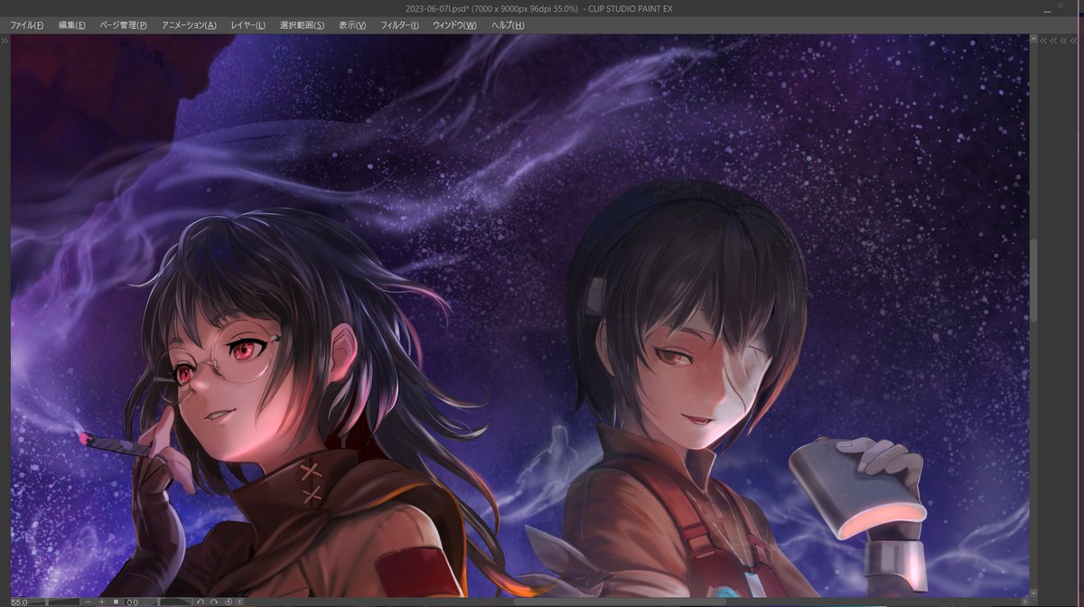Image resolution: width=1084 pixels, height=607 pixels.
Task: Expand the collapsed left palette dock
Action: (5, 41)
